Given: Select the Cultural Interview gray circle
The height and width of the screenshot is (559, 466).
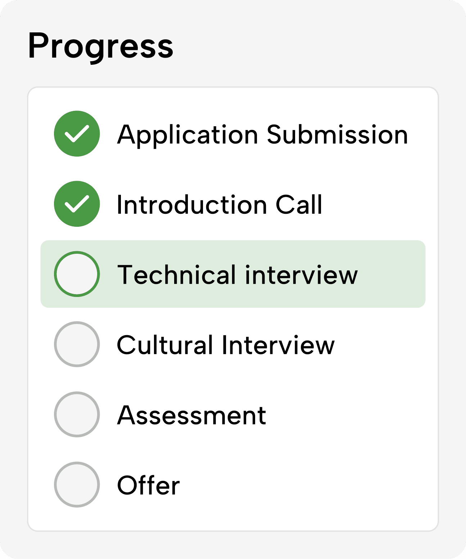Looking at the screenshot, I should point(77,344).
